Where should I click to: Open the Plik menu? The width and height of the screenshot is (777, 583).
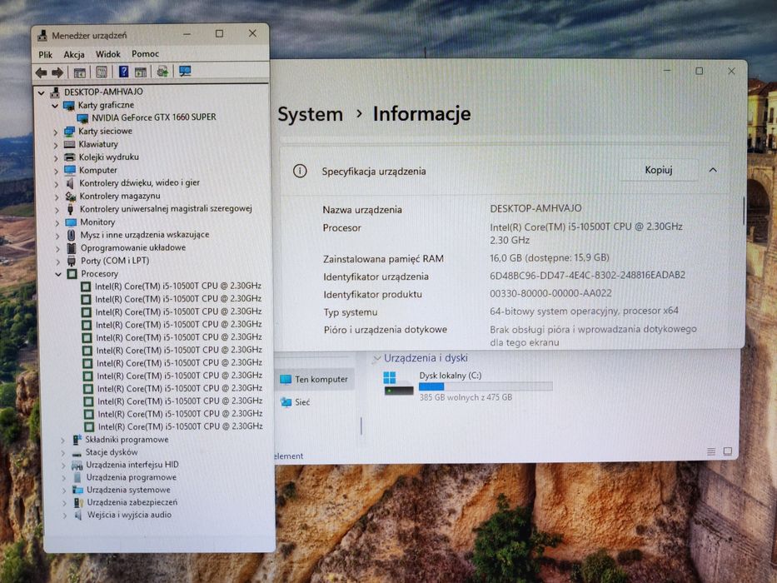pyautogui.click(x=45, y=54)
